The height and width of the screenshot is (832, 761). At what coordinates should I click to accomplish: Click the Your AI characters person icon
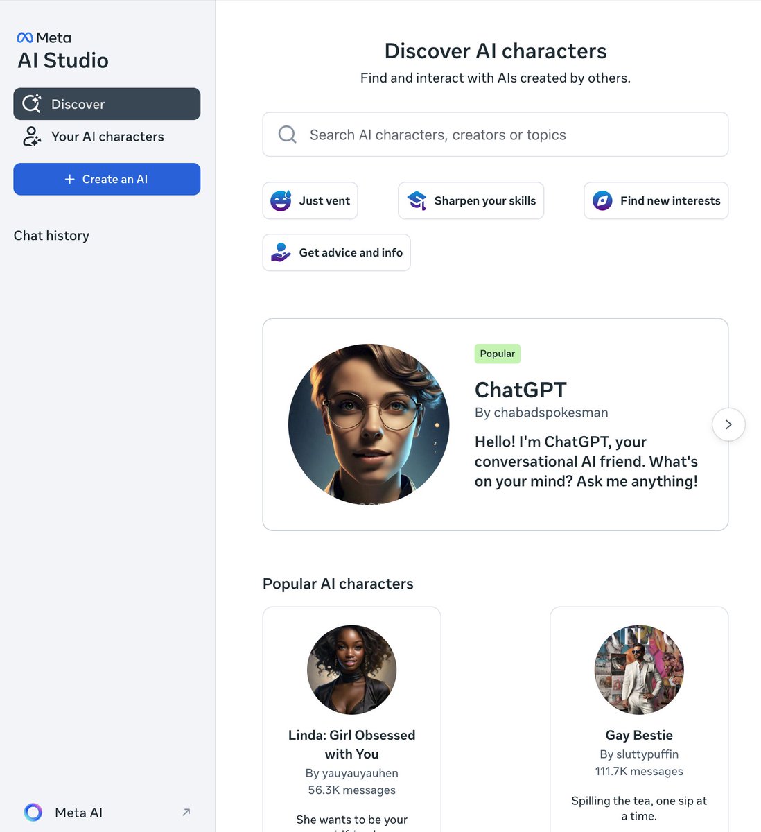(x=32, y=137)
